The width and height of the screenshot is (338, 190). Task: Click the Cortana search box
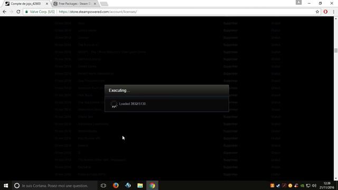pos(54,185)
